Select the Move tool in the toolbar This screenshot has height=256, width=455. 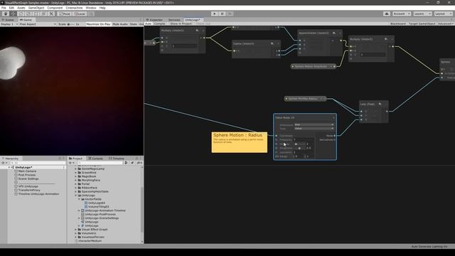click(13, 14)
